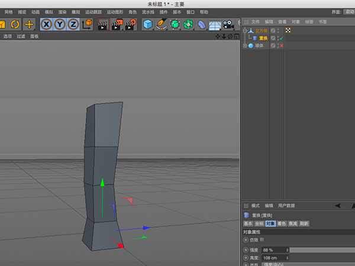Click the green Array modeling icon

[x=188, y=24]
